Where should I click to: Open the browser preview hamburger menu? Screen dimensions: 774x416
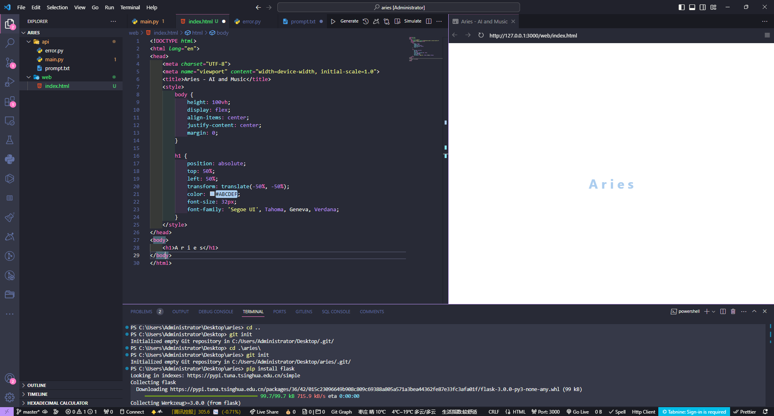pyautogui.click(x=767, y=35)
